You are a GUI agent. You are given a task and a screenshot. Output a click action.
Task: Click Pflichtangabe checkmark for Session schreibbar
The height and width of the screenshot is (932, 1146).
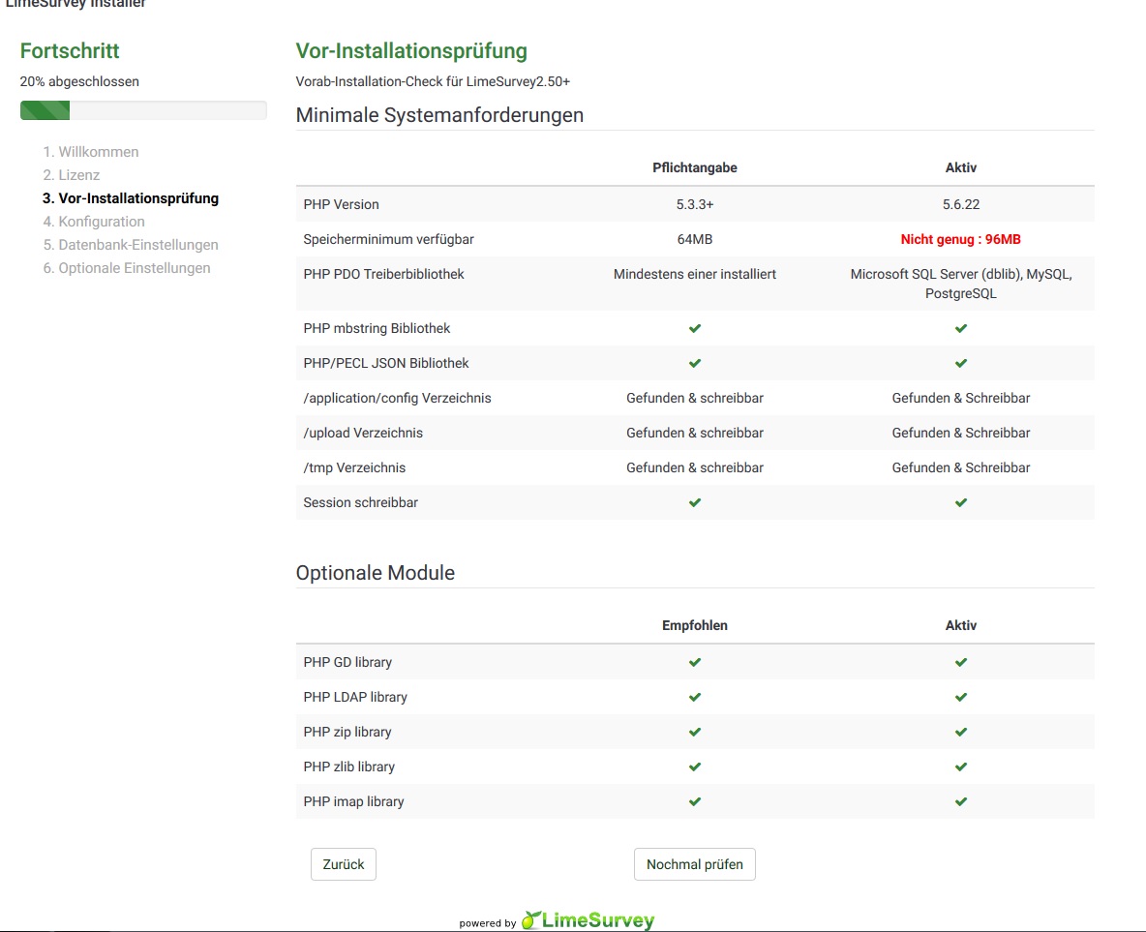pos(694,502)
